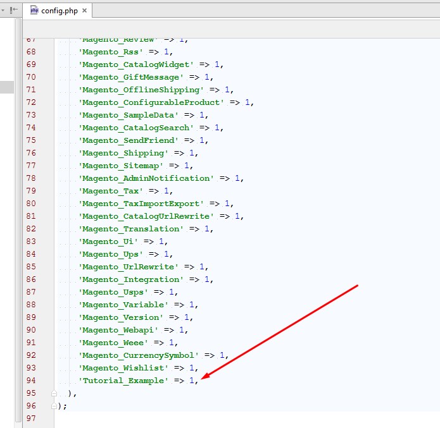Image resolution: width=440 pixels, height=428 pixels.
Task: Click 'Magento_Integration' on line 86
Action: (131, 279)
